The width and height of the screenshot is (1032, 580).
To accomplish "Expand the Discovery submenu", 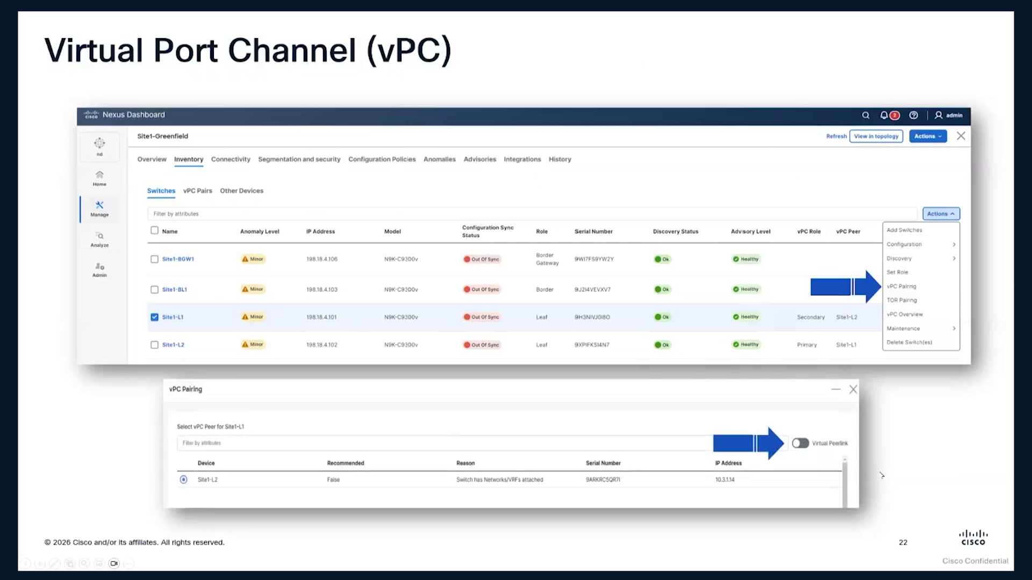I will [921, 258].
